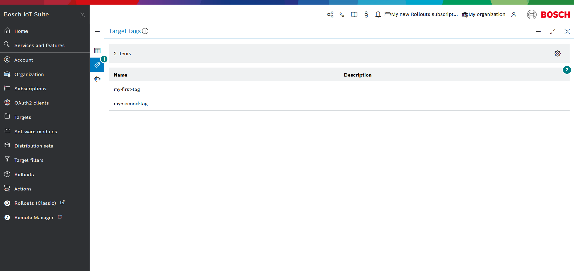Image resolution: width=574 pixels, height=271 pixels.
Task: Click the Target tags info icon
Action: [x=145, y=31]
